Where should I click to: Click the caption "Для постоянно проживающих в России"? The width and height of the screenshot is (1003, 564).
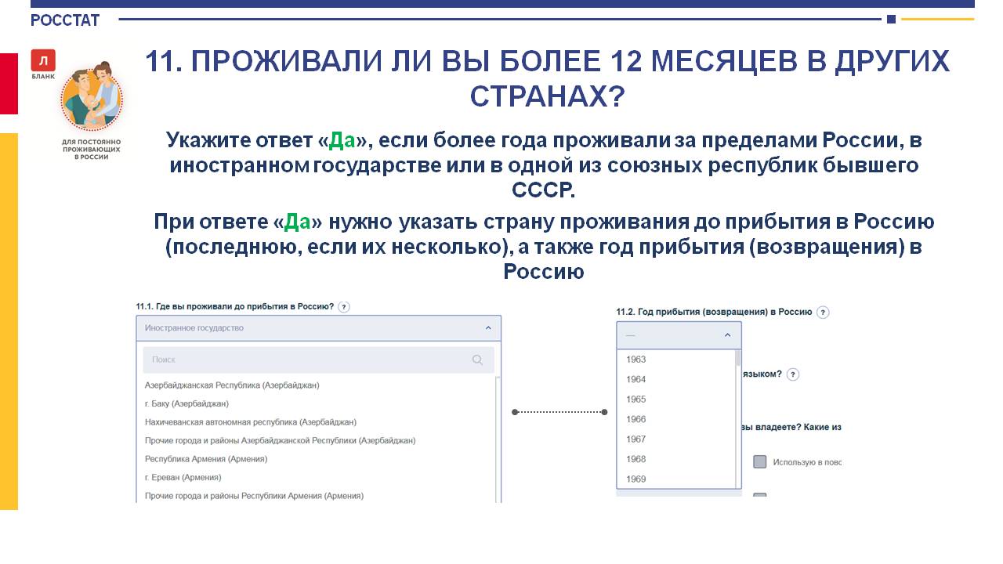pos(92,150)
